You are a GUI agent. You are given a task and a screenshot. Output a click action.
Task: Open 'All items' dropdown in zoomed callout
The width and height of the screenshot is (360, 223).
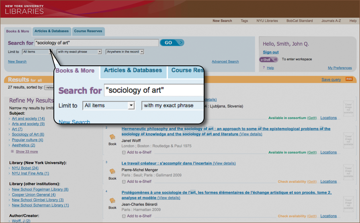(108, 105)
